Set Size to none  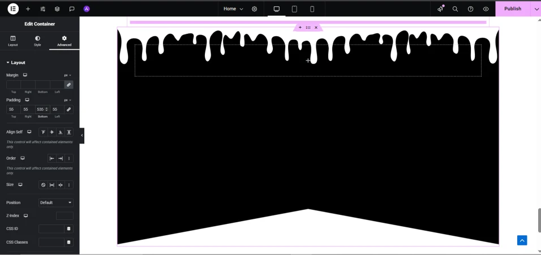click(x=43, y=185)
